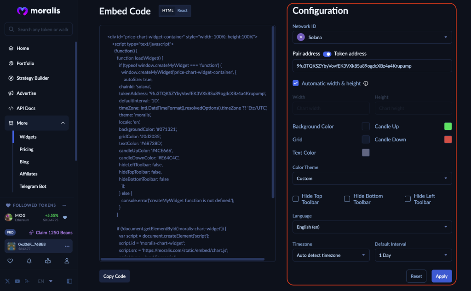This screenshot has width=471, height=291.
Task: Check Hide Top Toolbar
Action: coord(296,199)
